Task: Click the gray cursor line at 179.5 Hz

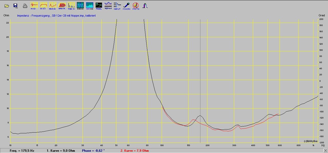Action: [200, 77]
